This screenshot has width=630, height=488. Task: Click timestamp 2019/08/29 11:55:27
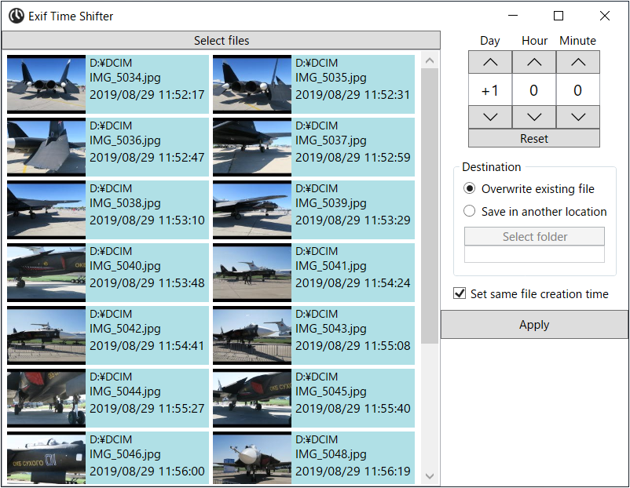point(147,409)
